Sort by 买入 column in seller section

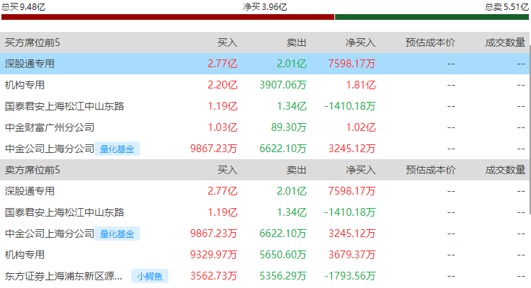[227, 170]
